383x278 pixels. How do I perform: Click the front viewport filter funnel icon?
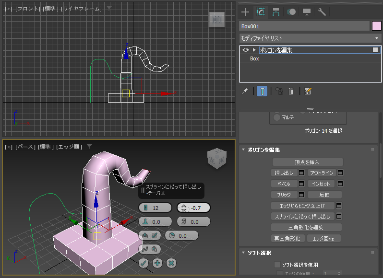pyautogui.click(x=109, y=9)
